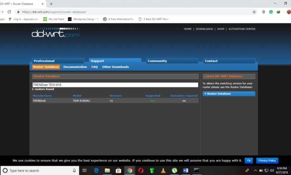Click the Windows search box
The width and height of the screenshot is (291, 175).
tap(40, 171)
